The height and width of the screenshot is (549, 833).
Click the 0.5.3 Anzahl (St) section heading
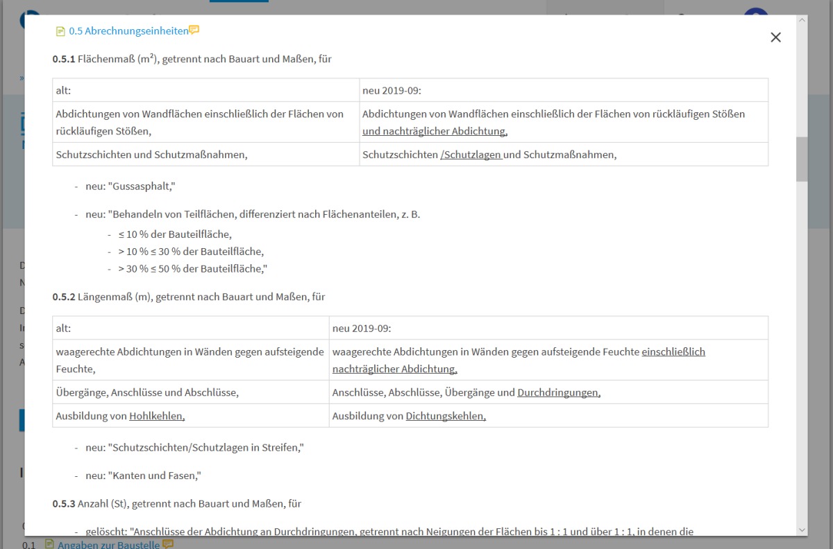point(176,503)
